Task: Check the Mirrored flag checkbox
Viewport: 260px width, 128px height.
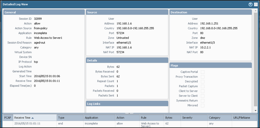Action: [202, 106]
